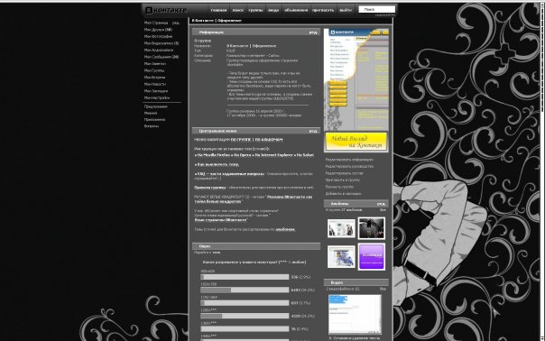The height and width of the screenshot is (341, 545).
Task: Click the page's vertical scrollbar
Action: pos(542,170)
